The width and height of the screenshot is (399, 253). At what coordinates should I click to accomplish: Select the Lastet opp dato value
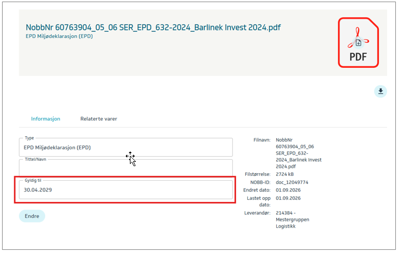point(288,198)
